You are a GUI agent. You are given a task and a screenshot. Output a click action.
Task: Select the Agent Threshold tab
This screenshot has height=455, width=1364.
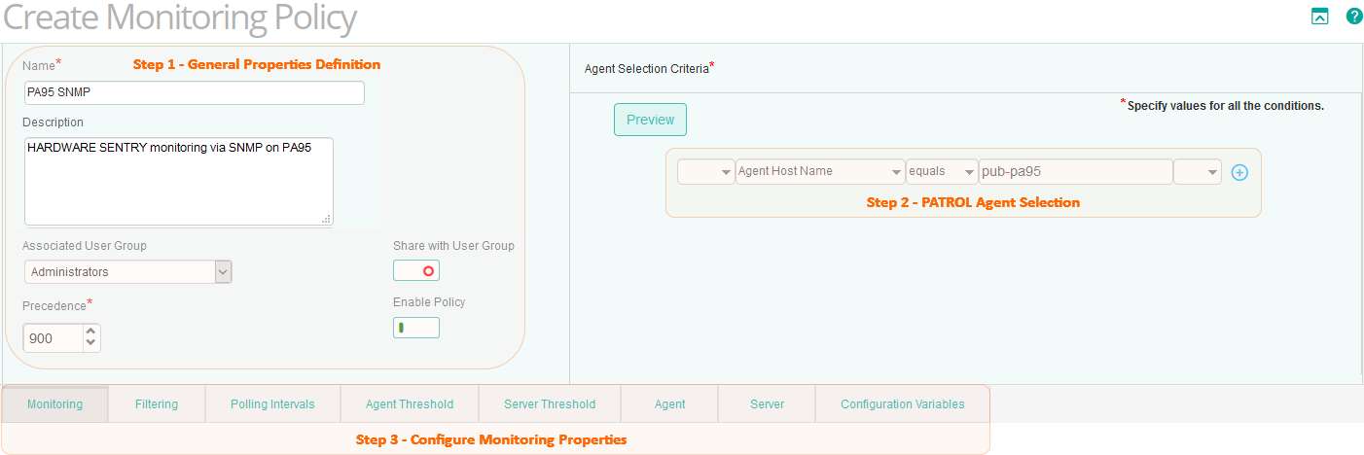pyautogui.click(x=410, y=404)
